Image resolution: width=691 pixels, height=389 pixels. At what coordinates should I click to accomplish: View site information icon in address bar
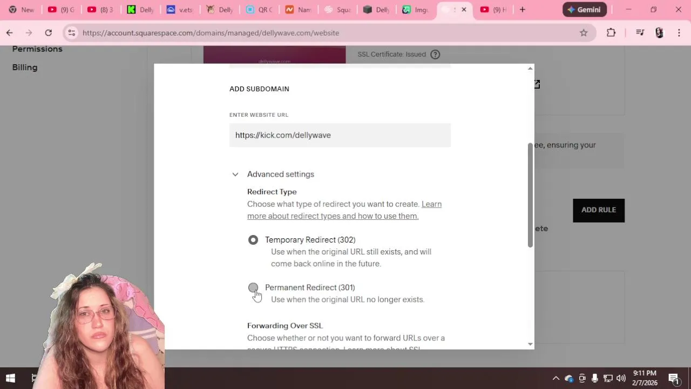coord(71,33)
